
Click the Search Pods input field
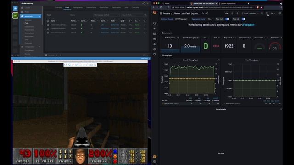coord(134,15)
